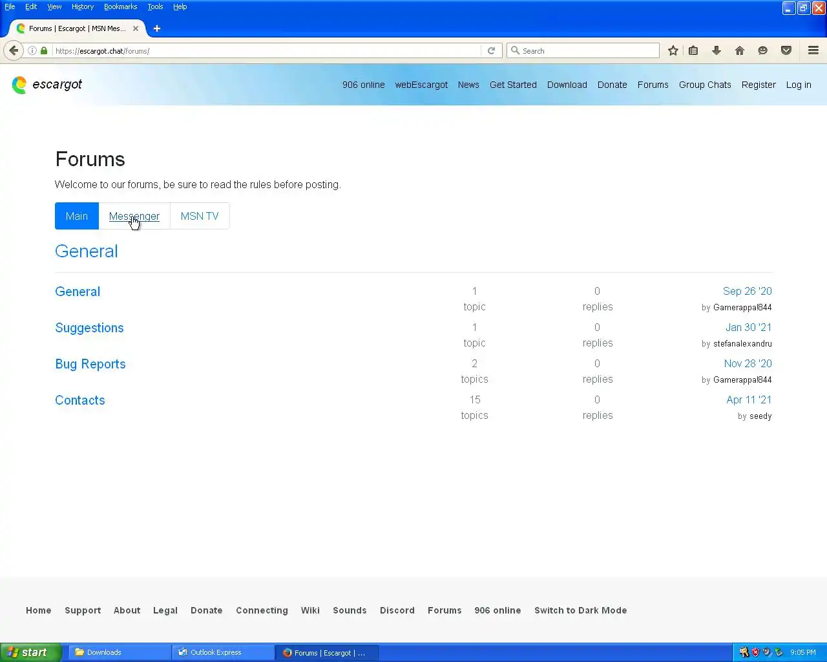Open the Register page
The image size is (827, 662).
click(759, 85)
